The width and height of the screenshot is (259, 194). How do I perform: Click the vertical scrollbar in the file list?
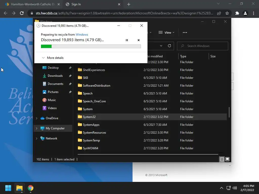pyautogui.click(x=229, y=112)
